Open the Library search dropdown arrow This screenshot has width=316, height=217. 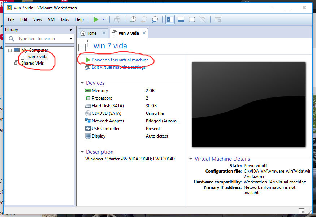[x=71, y=39]
